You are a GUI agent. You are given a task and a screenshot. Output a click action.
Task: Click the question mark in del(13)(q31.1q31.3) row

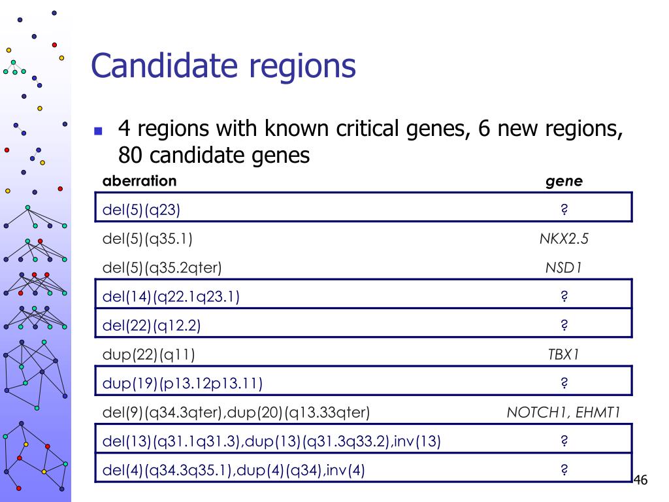[564, 441]
